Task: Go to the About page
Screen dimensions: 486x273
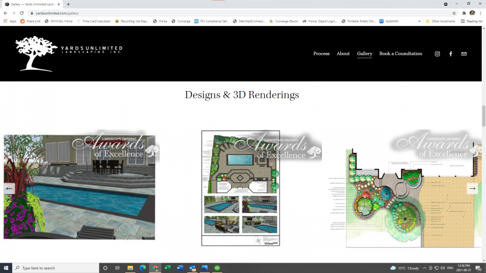Action: pyautogui.click(x=343, y=54)
